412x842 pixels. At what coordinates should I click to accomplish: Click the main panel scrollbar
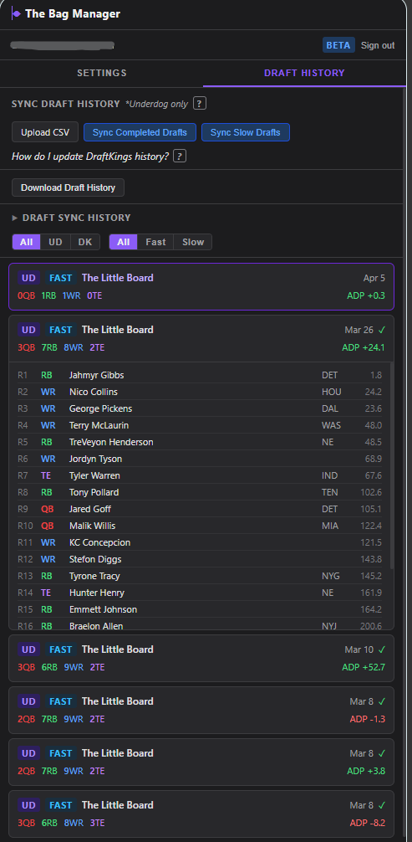[404, 462]
